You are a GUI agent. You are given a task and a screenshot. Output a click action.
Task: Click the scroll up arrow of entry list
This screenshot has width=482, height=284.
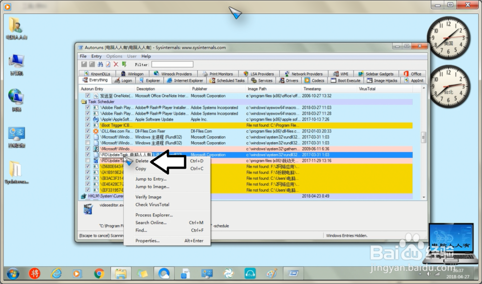424,88
